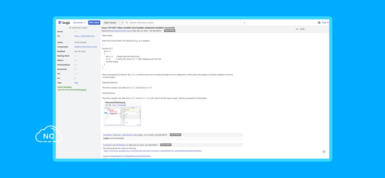Click the copy-link icon beside Code
Image resolution: width=385 pixels, height=178 pixels.
[x=297, y=29]
